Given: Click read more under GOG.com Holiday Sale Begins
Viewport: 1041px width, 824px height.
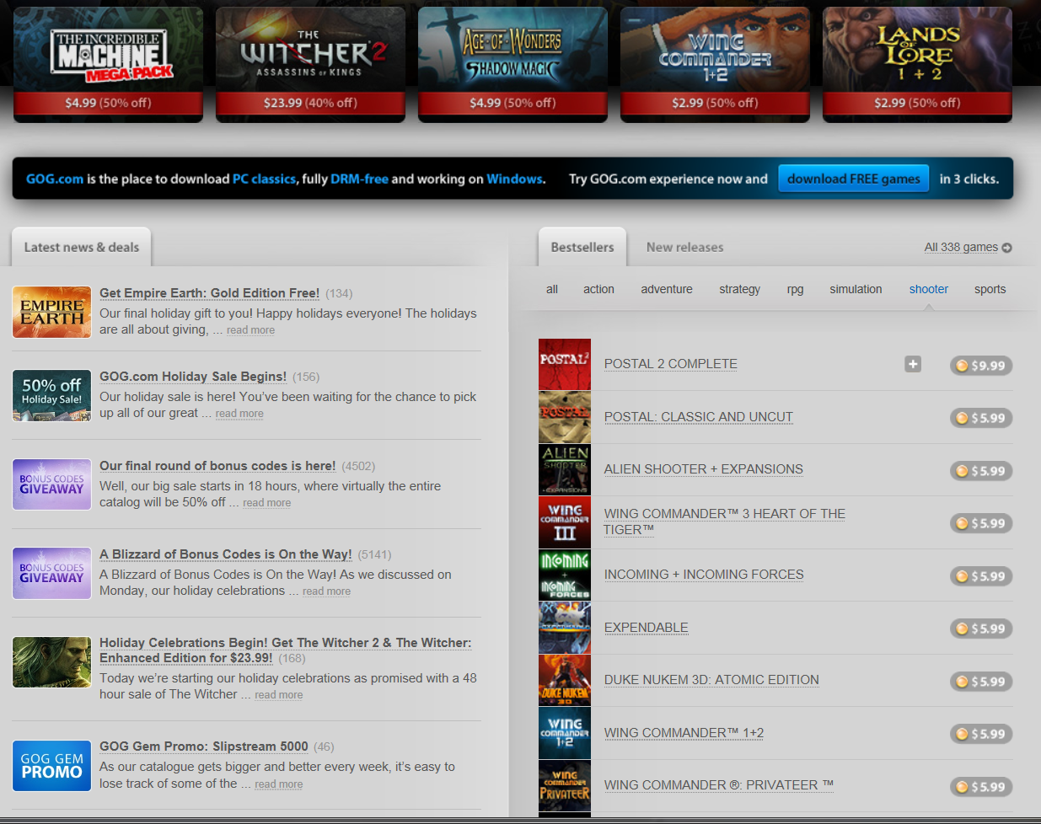Looking at the screenshot, I should pos(239,414).
